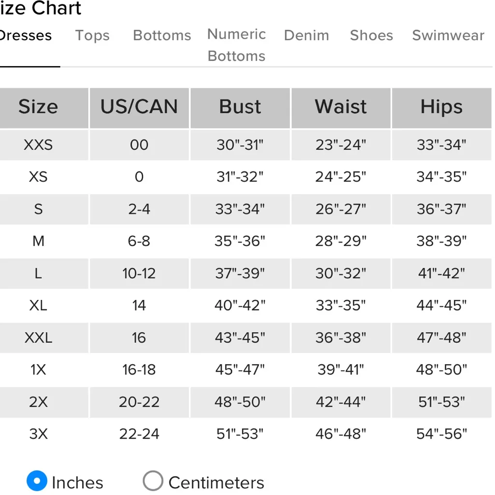Switch to the Tops tab
The image size is (495, 495).
(92, 36)
